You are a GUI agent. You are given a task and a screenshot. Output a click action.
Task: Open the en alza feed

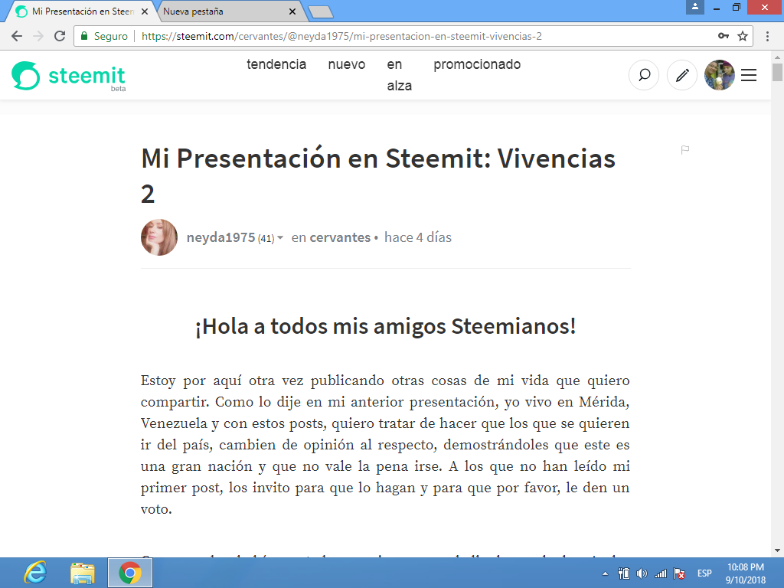399,75
